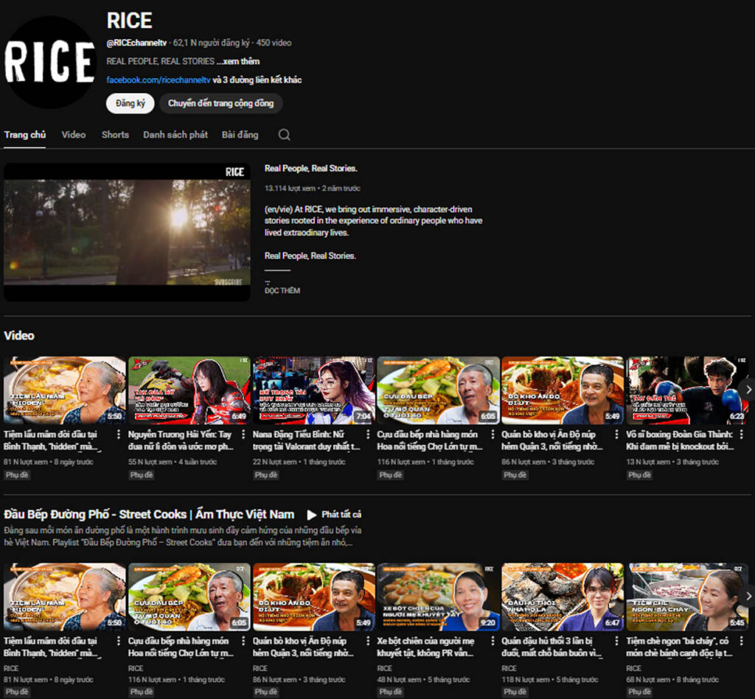Open options menu for Nguyễn Trương Hải Yến video

(243, 435)
